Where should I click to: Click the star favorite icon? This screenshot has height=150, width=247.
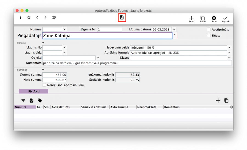click(x=29, y=18)
